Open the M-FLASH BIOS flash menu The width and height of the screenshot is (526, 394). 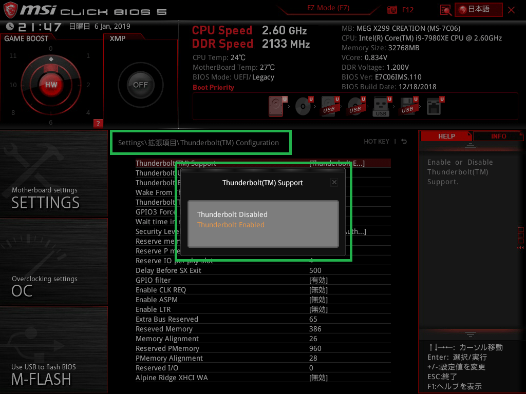53,350
